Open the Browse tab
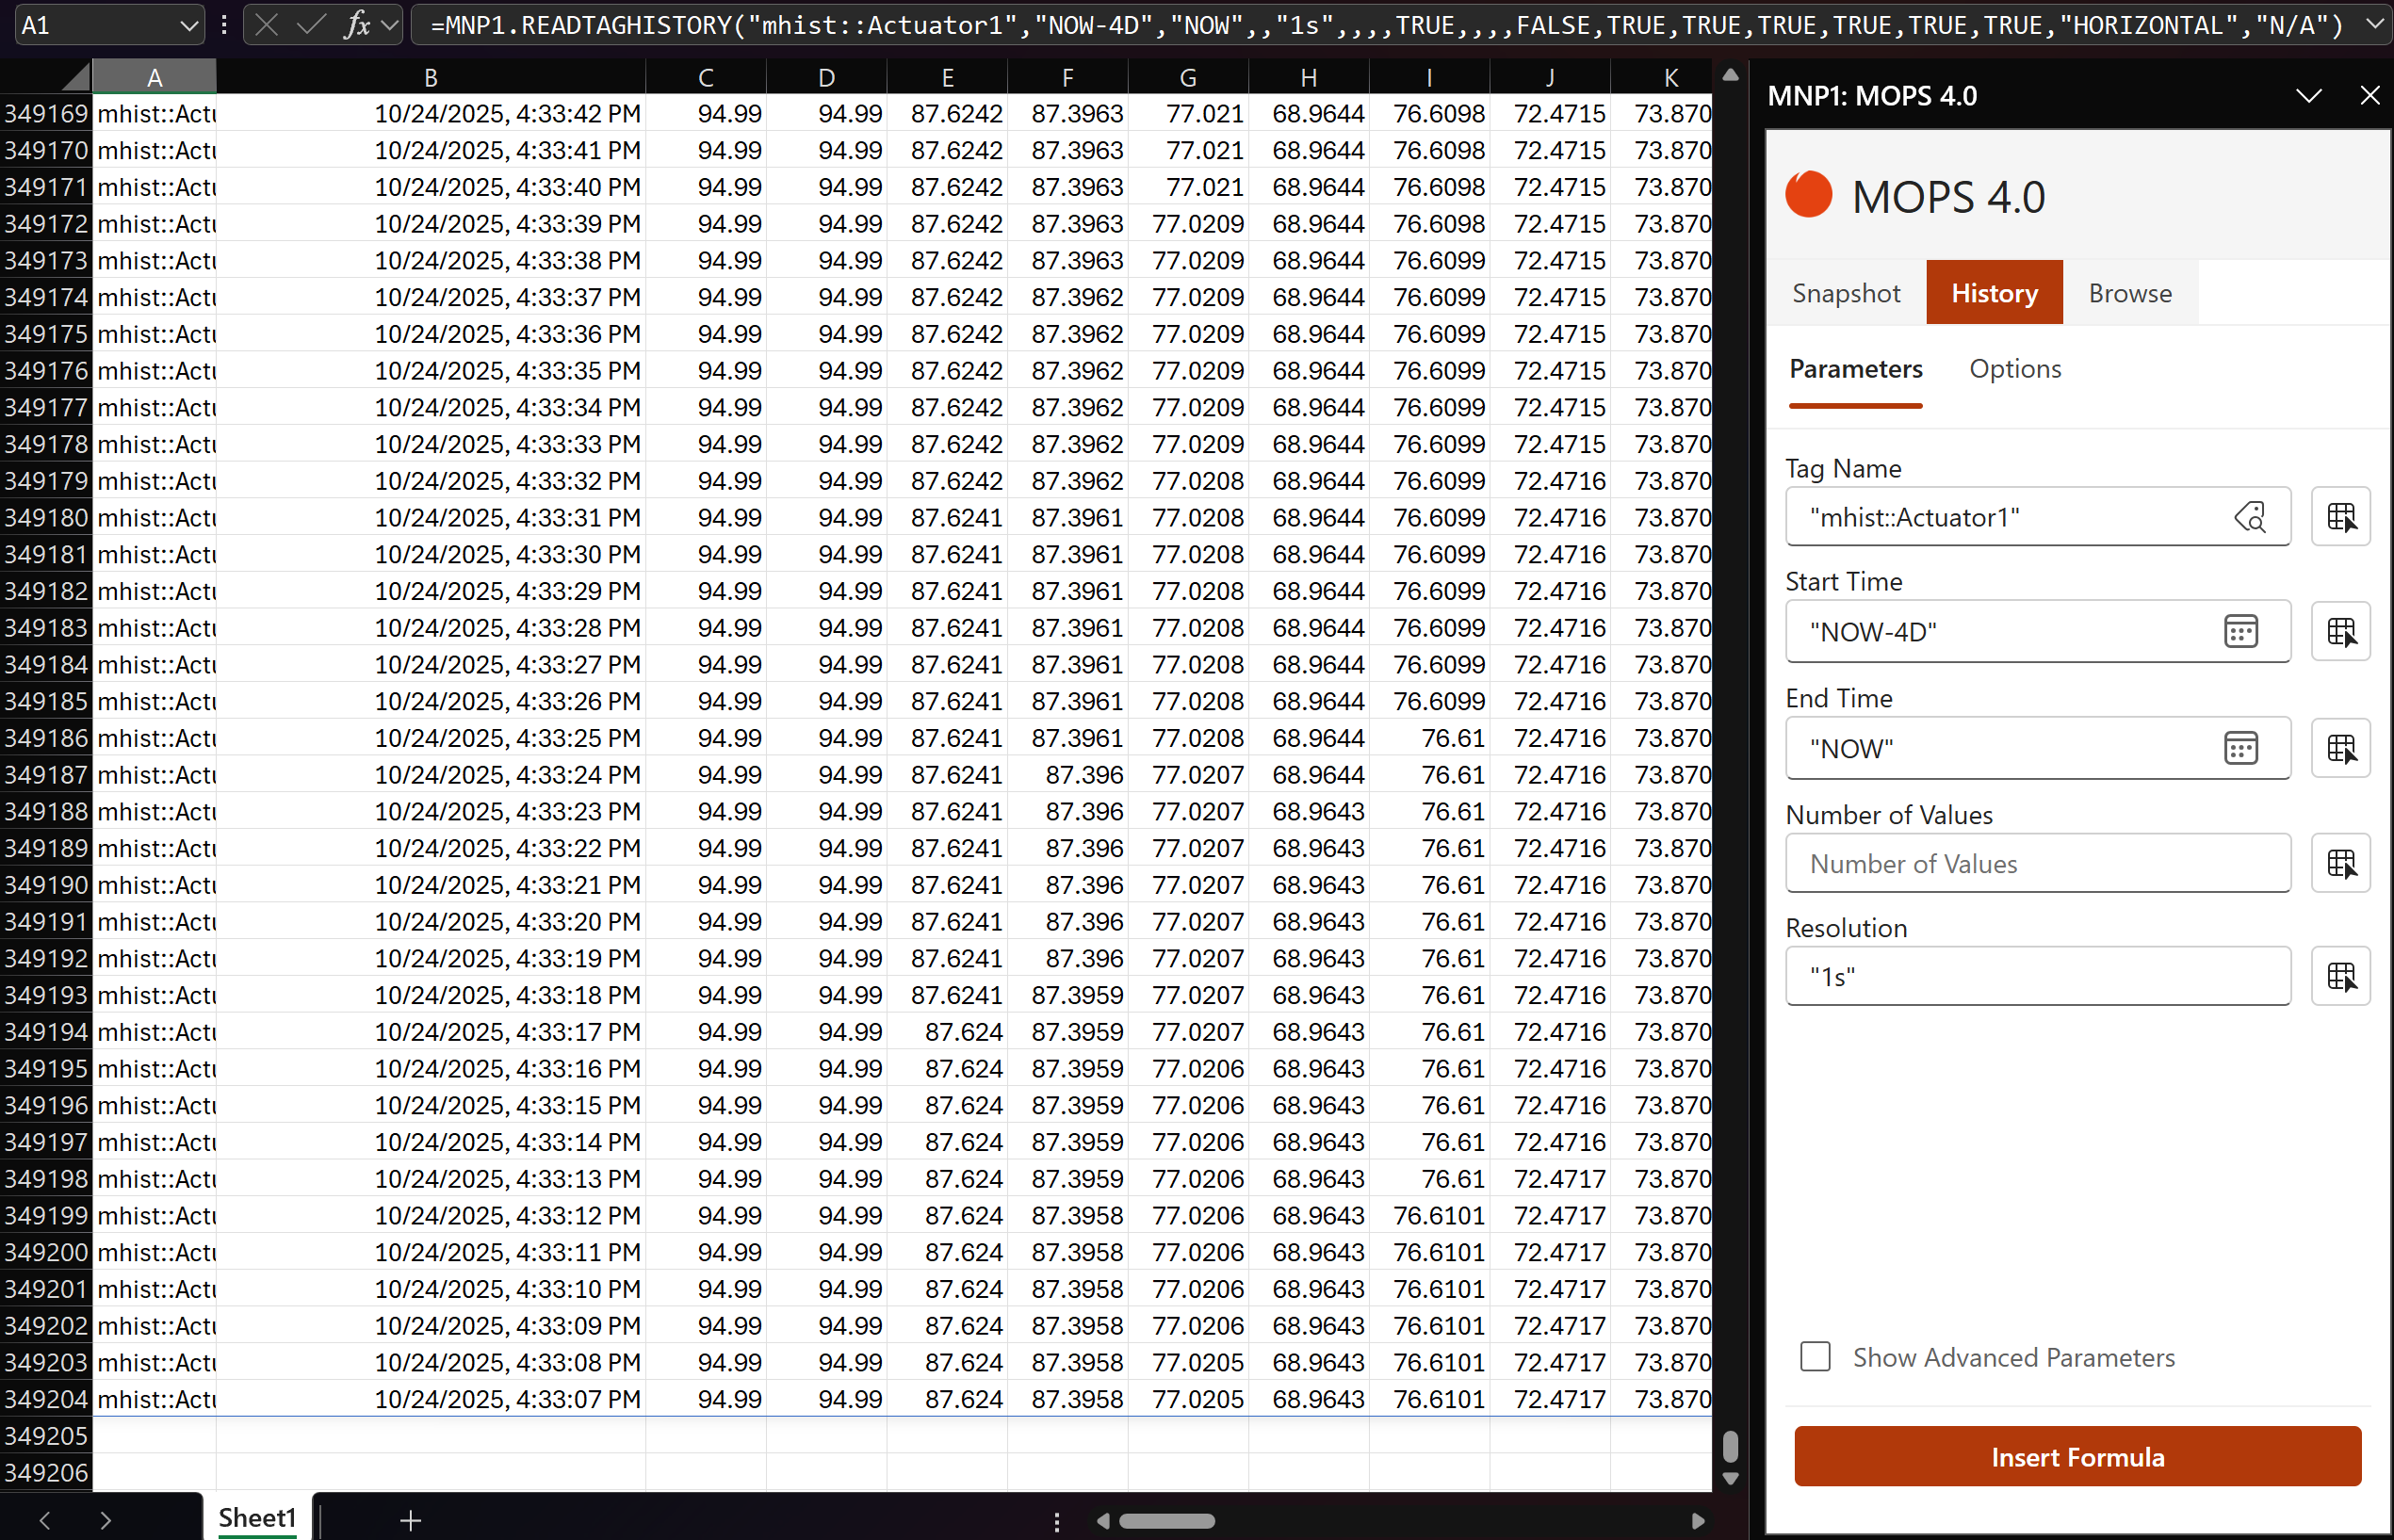The height and width of the screenshot is (1540, 2394). pos(2130,293)
